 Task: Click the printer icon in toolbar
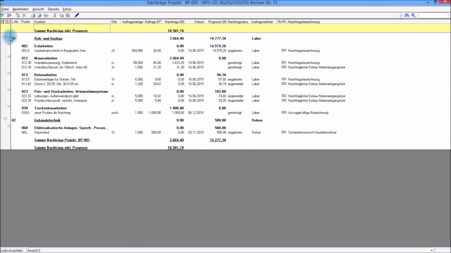pos(33,15)
